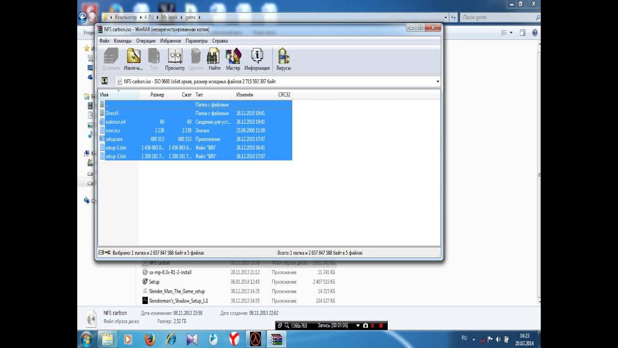Open the Windows Start button
Image resolution: width=618 pixels, height=348 pixels.
[x=87, y=339]
